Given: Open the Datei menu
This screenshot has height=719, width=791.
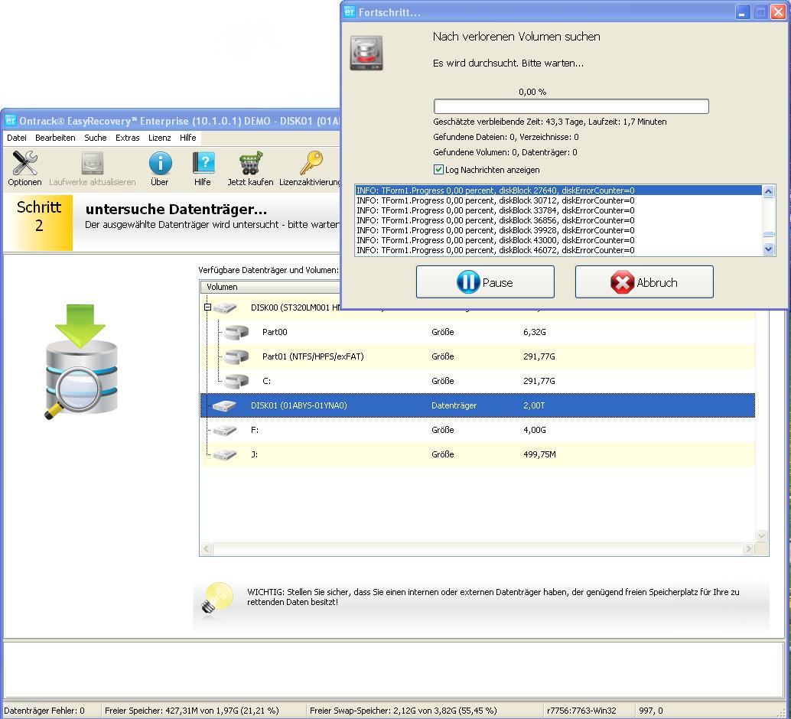Looking at the screenshot, I should (x=17, y=138).
